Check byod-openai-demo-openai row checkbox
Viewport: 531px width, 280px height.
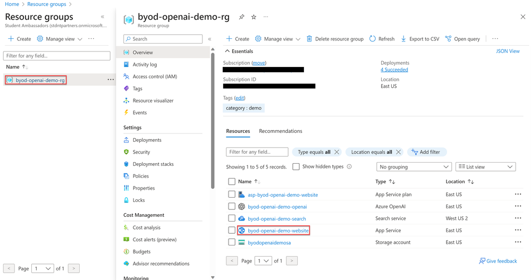(x=232, y=206)
